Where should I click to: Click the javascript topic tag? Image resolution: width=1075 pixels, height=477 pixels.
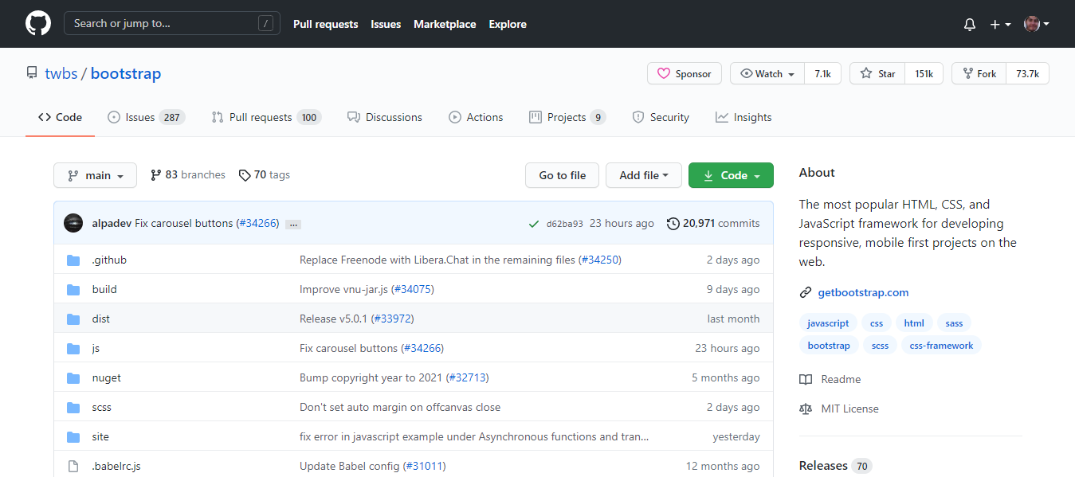pyautogui.click(x=827, y=323)
